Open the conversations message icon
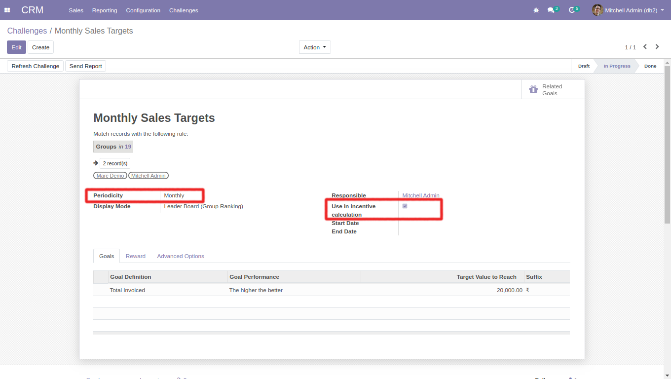 click(x=551, y=10)
